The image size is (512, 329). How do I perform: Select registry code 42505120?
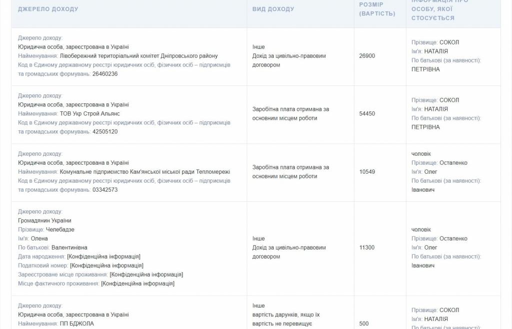(x=105, y=132)
